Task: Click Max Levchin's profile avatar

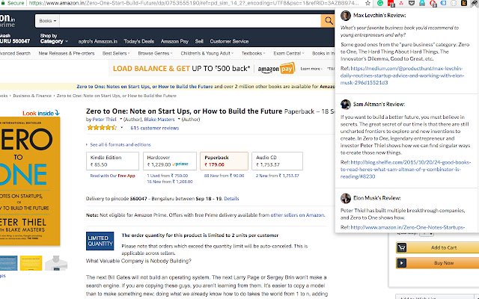Action: (345, 16)
